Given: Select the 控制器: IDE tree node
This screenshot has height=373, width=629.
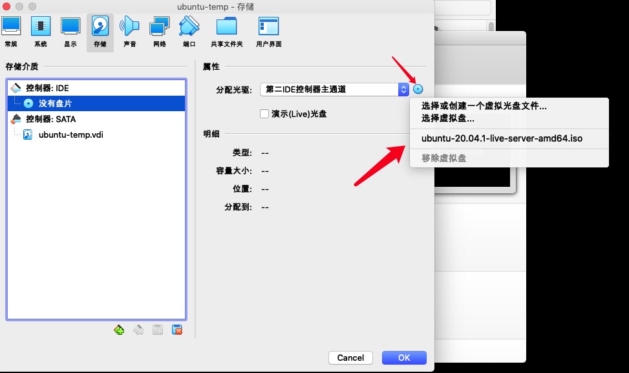Looking at the screenshot, I should click(47, 88).
